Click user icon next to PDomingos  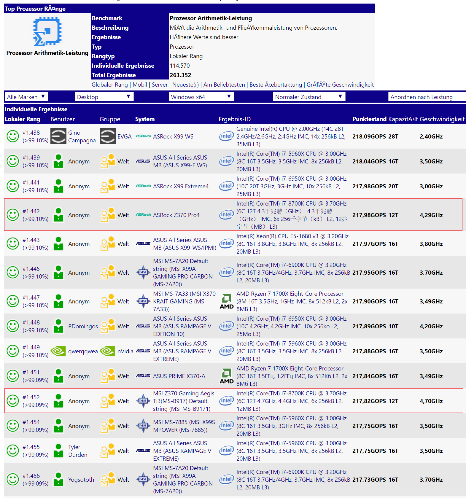coord(58,326)
